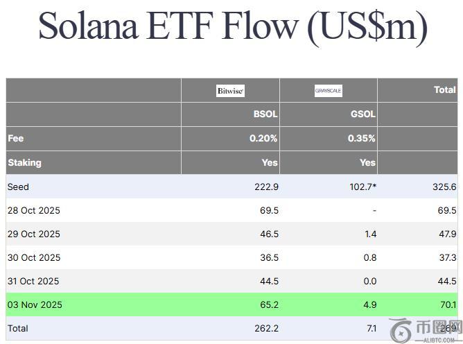Screen dimensions: 463x344
Task: Click the Seed row label
Action: (x=18, y=187)
